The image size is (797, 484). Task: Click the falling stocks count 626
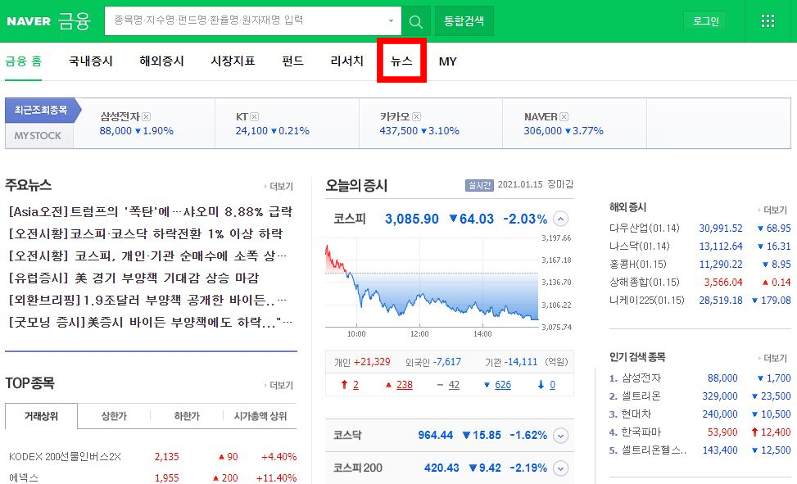pos(503,385)
